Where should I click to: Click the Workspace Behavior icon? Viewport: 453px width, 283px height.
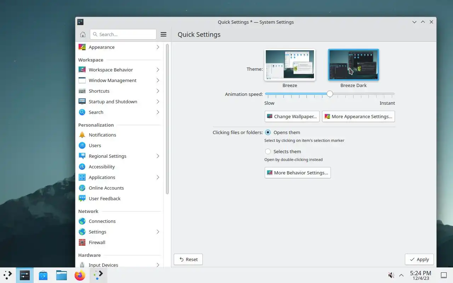point(82,70)
